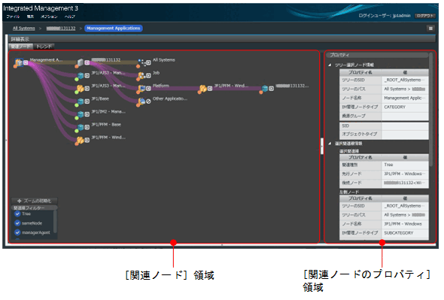The image size is (444, 300).
Task: Click the ズームの初期化 button
Action: [x=35, y=201]
